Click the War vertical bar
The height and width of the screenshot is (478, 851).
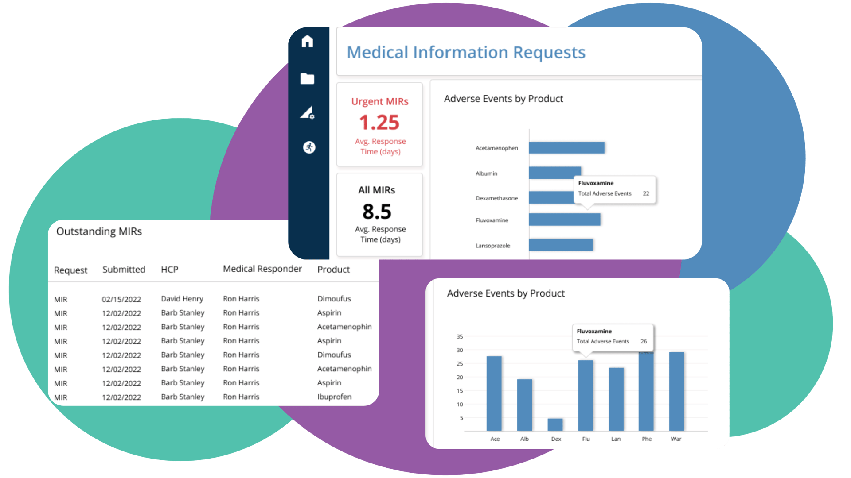pos(677,391)
